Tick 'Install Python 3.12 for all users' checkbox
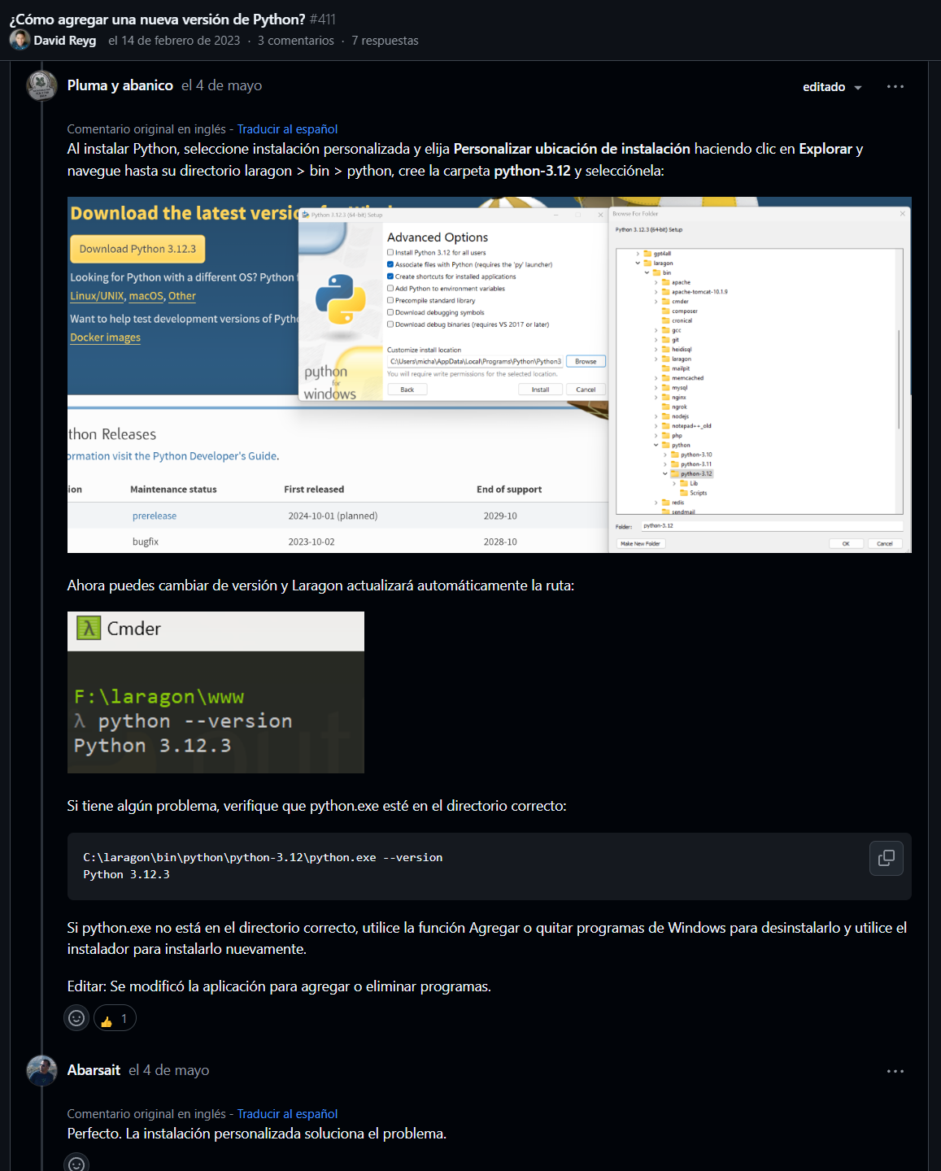 390,252
